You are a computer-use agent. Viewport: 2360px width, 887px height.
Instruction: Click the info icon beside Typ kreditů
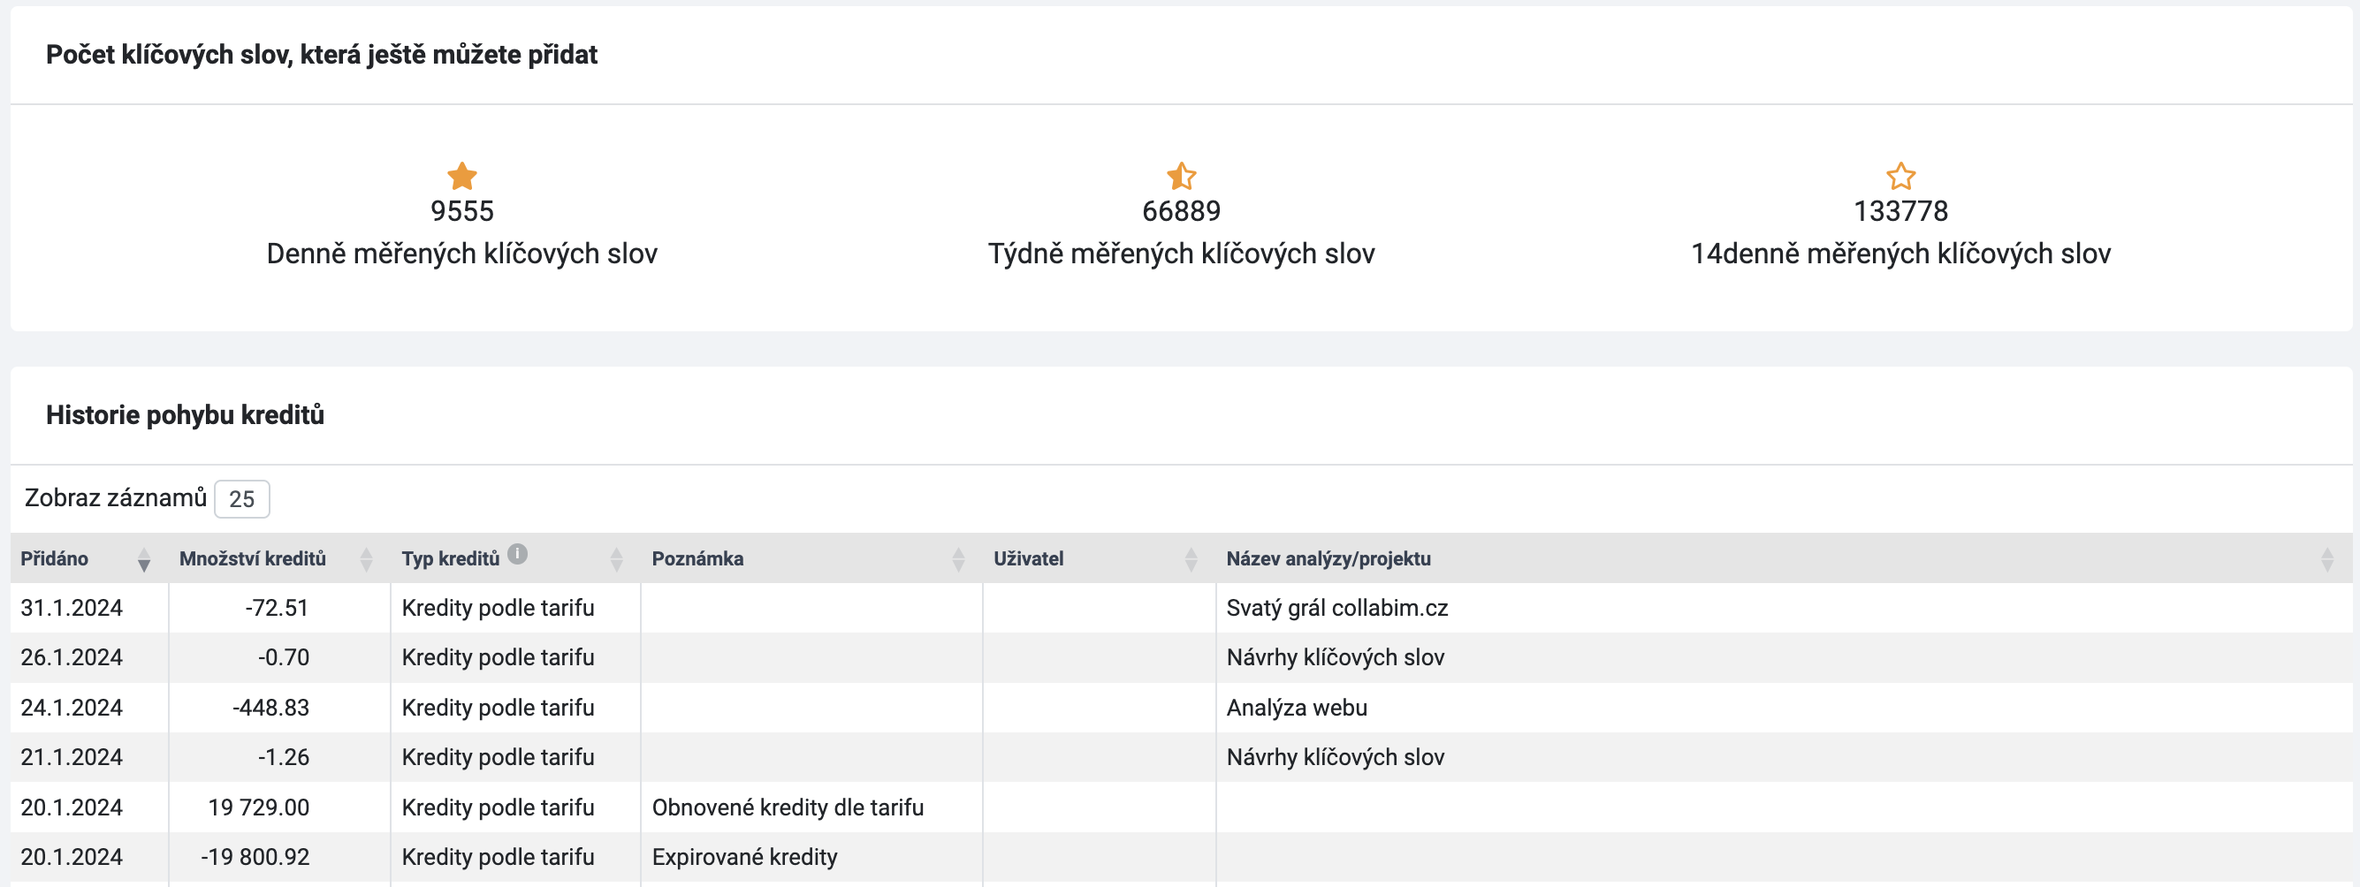click(x=518, y=554)
